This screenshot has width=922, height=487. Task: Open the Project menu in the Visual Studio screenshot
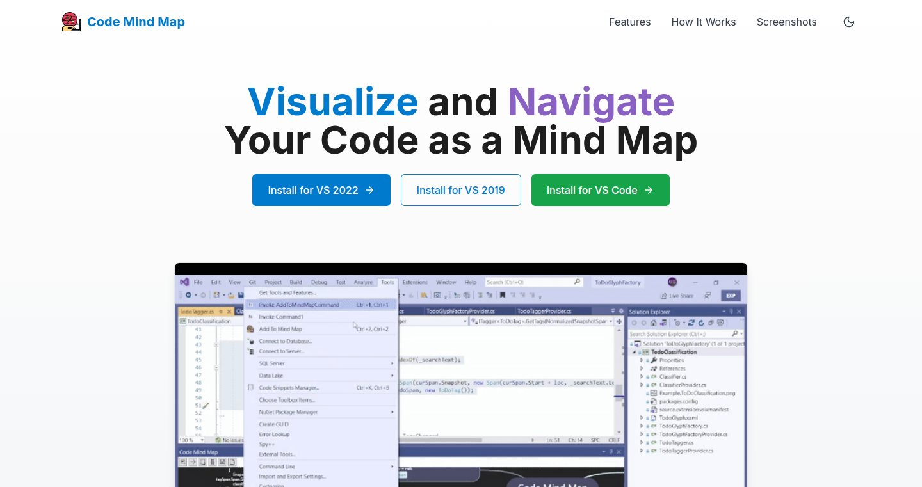(x=273, y=282)
